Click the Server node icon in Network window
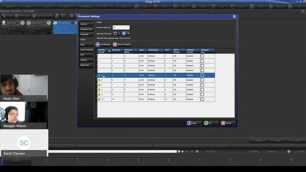Screen dimensions: 306x172 pos(4,23)
